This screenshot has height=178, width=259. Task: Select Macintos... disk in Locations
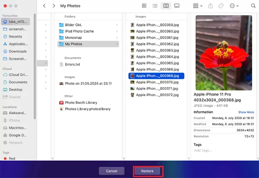16,128
